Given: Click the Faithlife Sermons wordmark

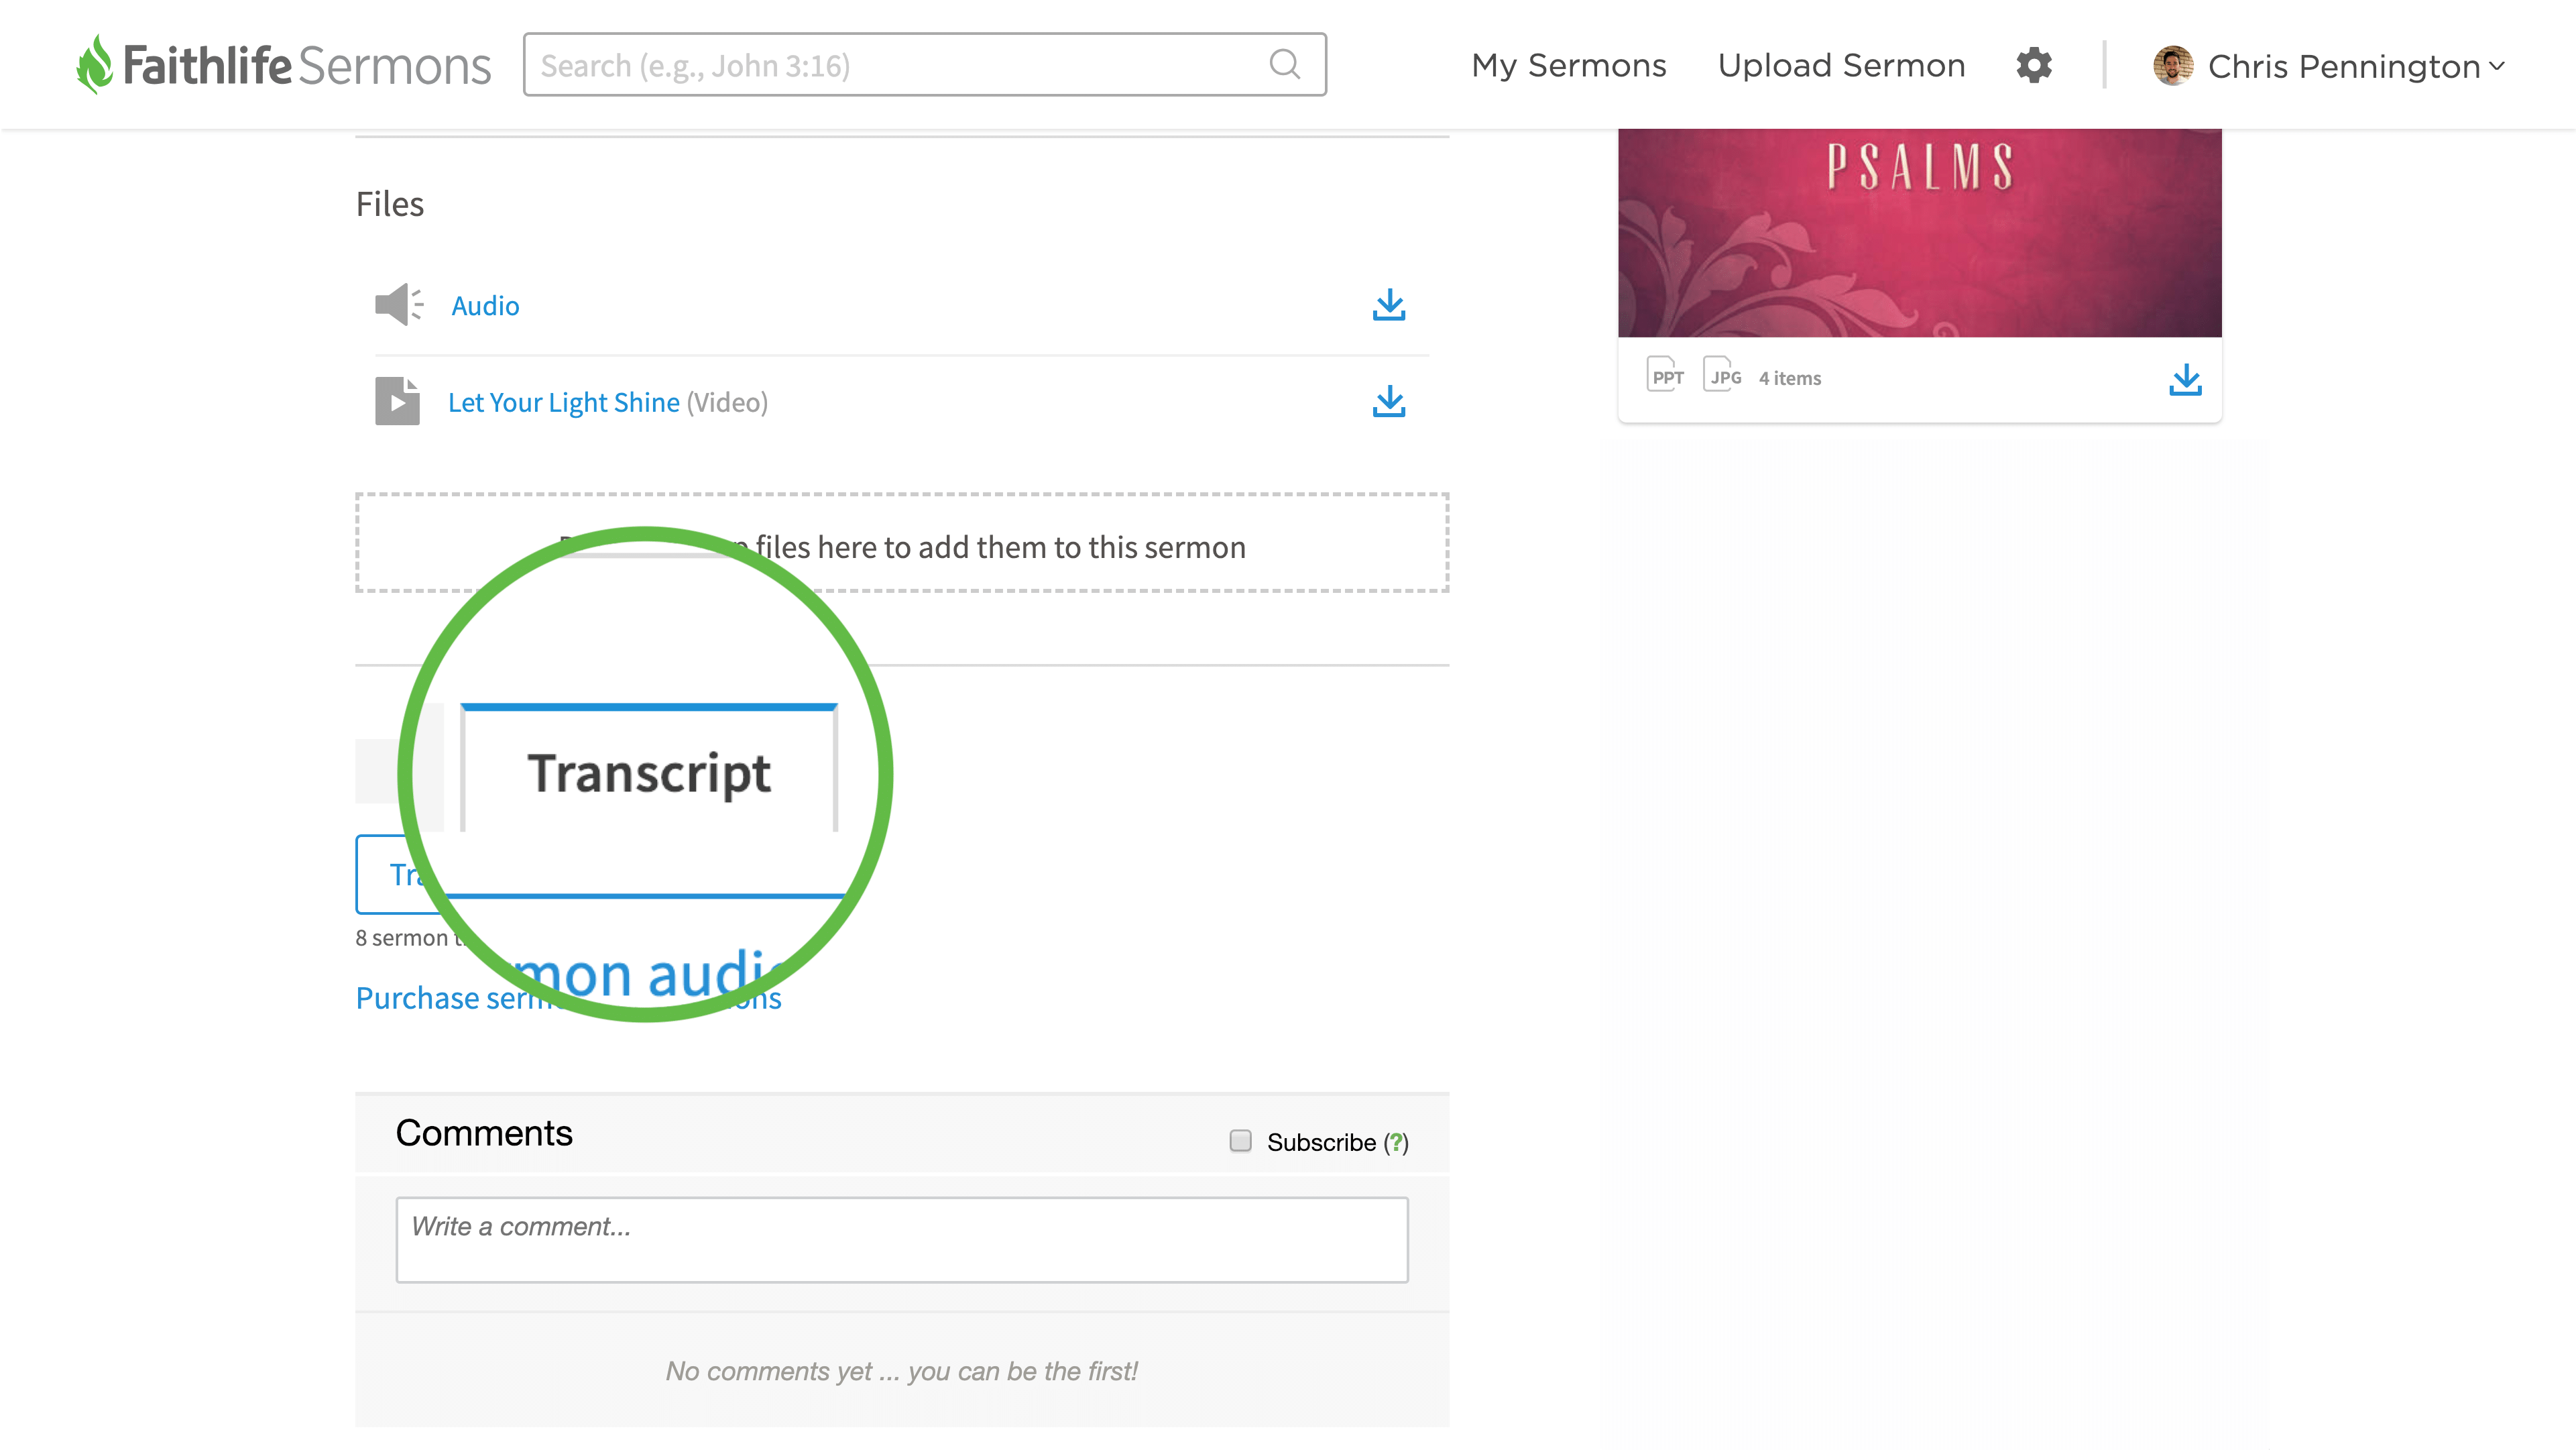Looking at the screenshot, I should click(307, 66).
